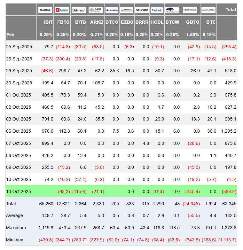Image resolution: width=243 pixels, height=250 pixels.
Task: Click the (642.5) GBTC minimum value
Action: tap(192, 240)
